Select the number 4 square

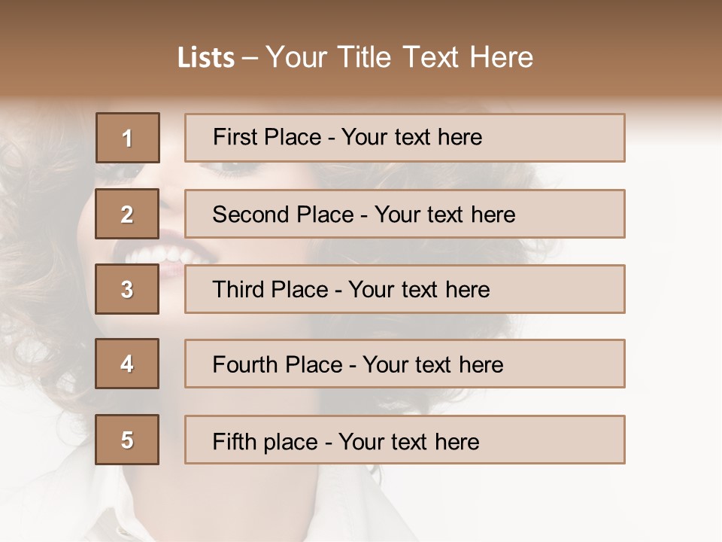click(x=127, y=364)
